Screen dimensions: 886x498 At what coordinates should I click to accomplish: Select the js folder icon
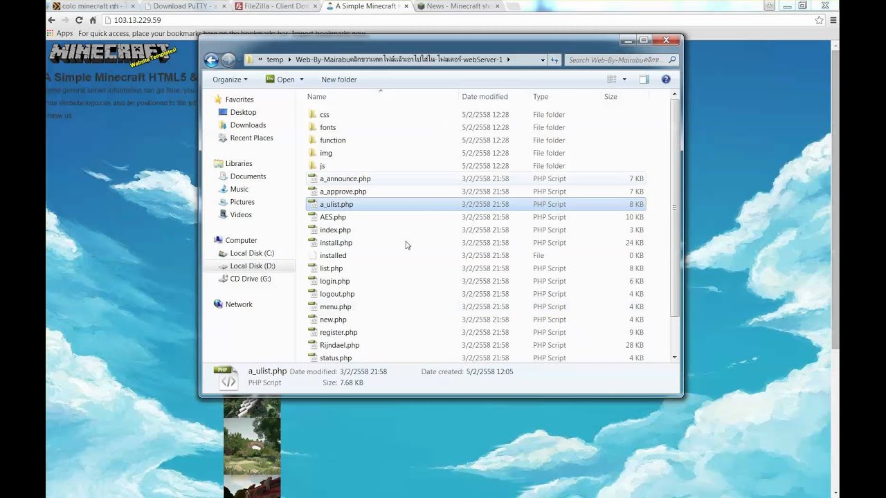(x=312, y=165)
